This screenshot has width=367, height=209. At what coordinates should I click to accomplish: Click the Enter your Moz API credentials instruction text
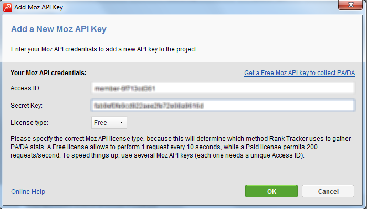coord(104,49)
